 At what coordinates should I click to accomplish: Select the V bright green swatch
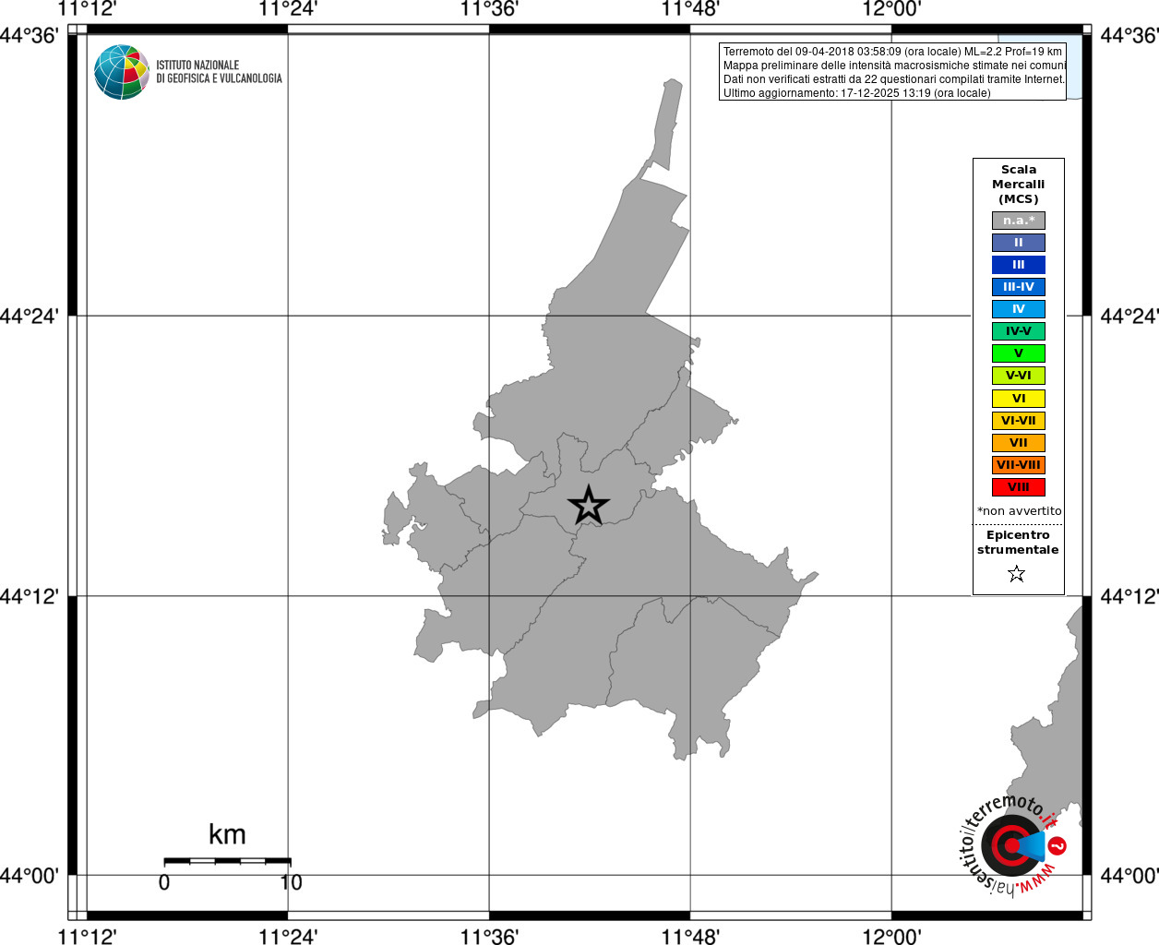click(1019, 353)
